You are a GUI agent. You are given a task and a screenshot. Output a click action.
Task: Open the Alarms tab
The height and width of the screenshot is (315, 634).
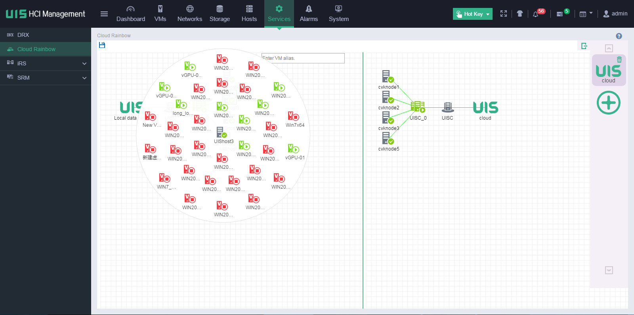[309, 14]
